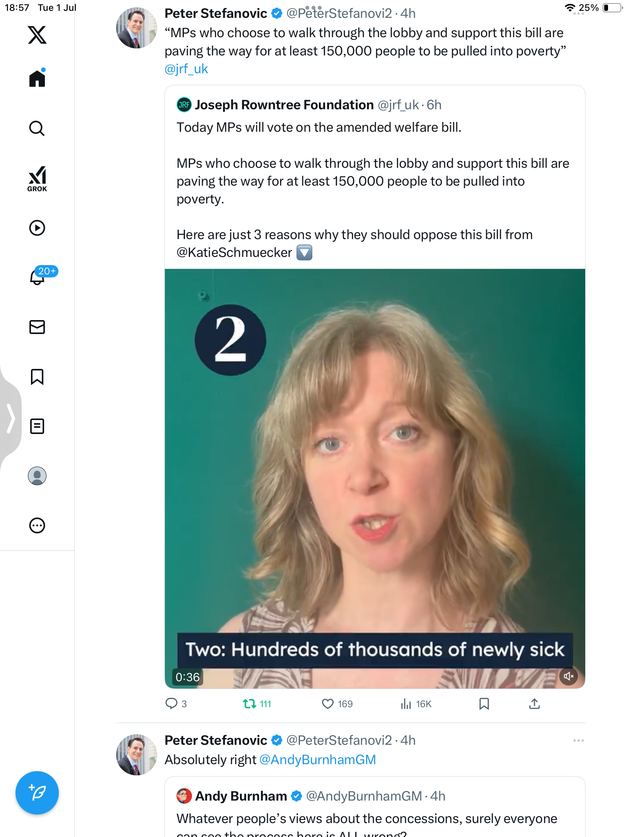Follow the @AndyBurnhamGM mention link
627x837 pixels.
(x=318, y=759)
